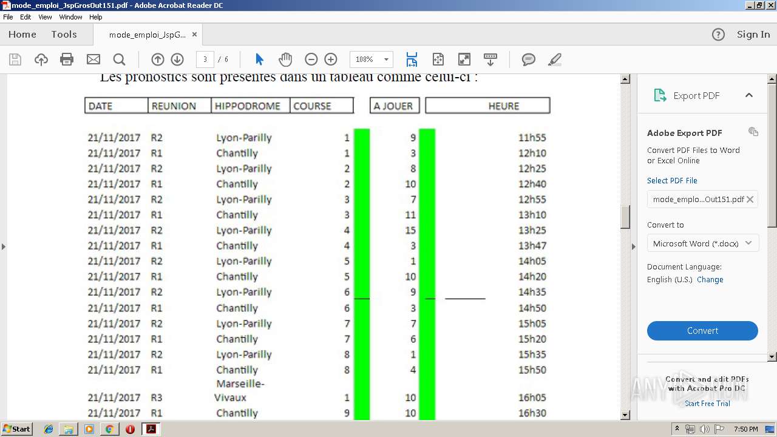Click the time 11h55 cell
Image resolution: width=777 pixels, height=437 pixels.
point(532,138)
